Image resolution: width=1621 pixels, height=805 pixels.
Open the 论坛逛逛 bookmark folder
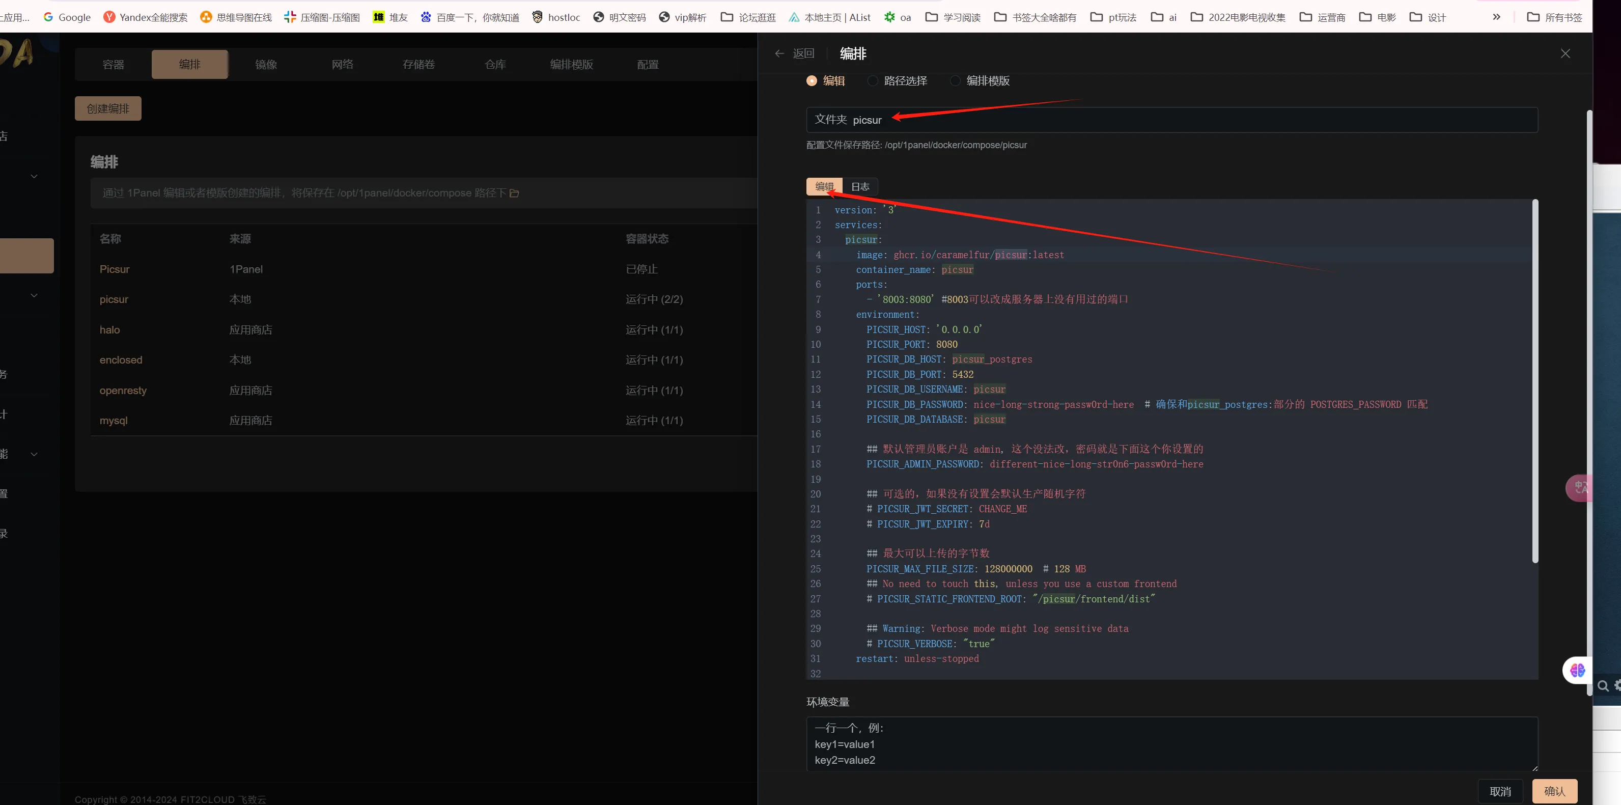(x=748, y=17)
